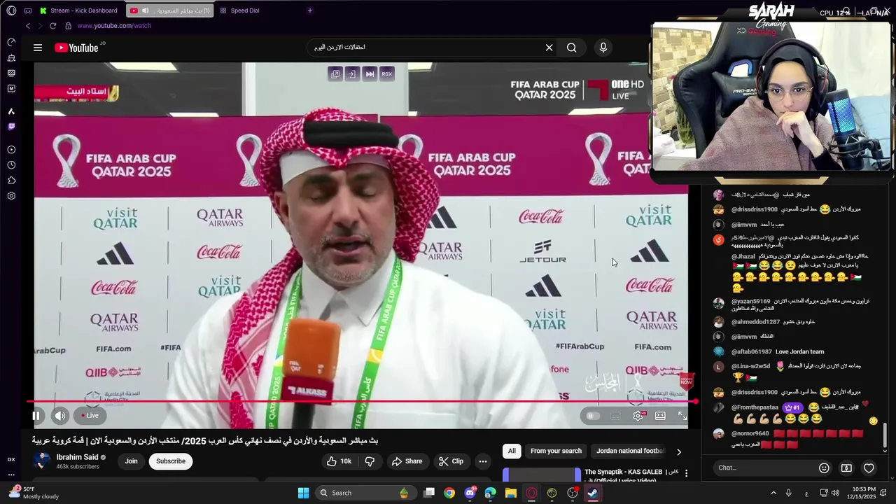Expand more chips with the right chevron
Viewport: 896px width, 504px height.
point(678,451)
